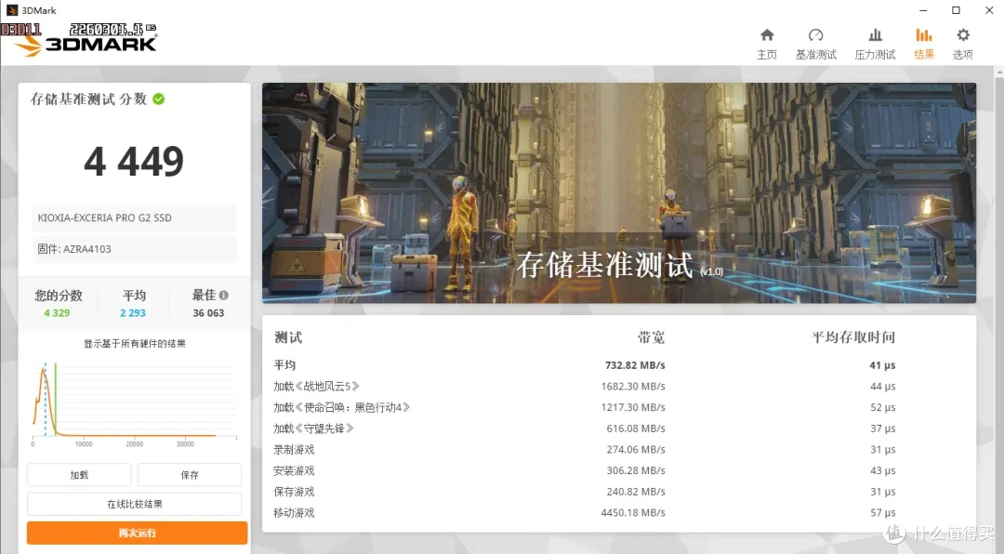1004x554 pixels.
Task: Select firmware text AZRA4103
Action: 87,249
